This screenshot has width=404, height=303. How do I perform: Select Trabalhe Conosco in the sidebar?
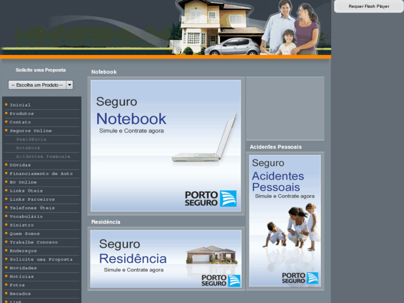[34, 242]
